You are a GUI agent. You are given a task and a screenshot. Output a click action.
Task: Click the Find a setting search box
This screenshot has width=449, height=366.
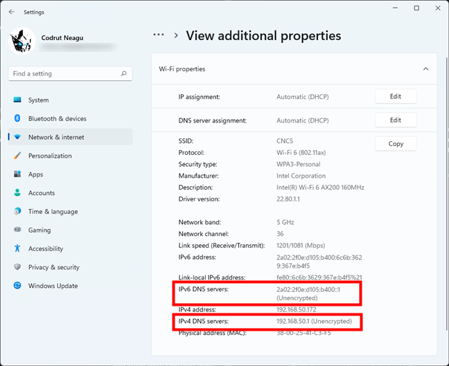click(x=70, y=73)
